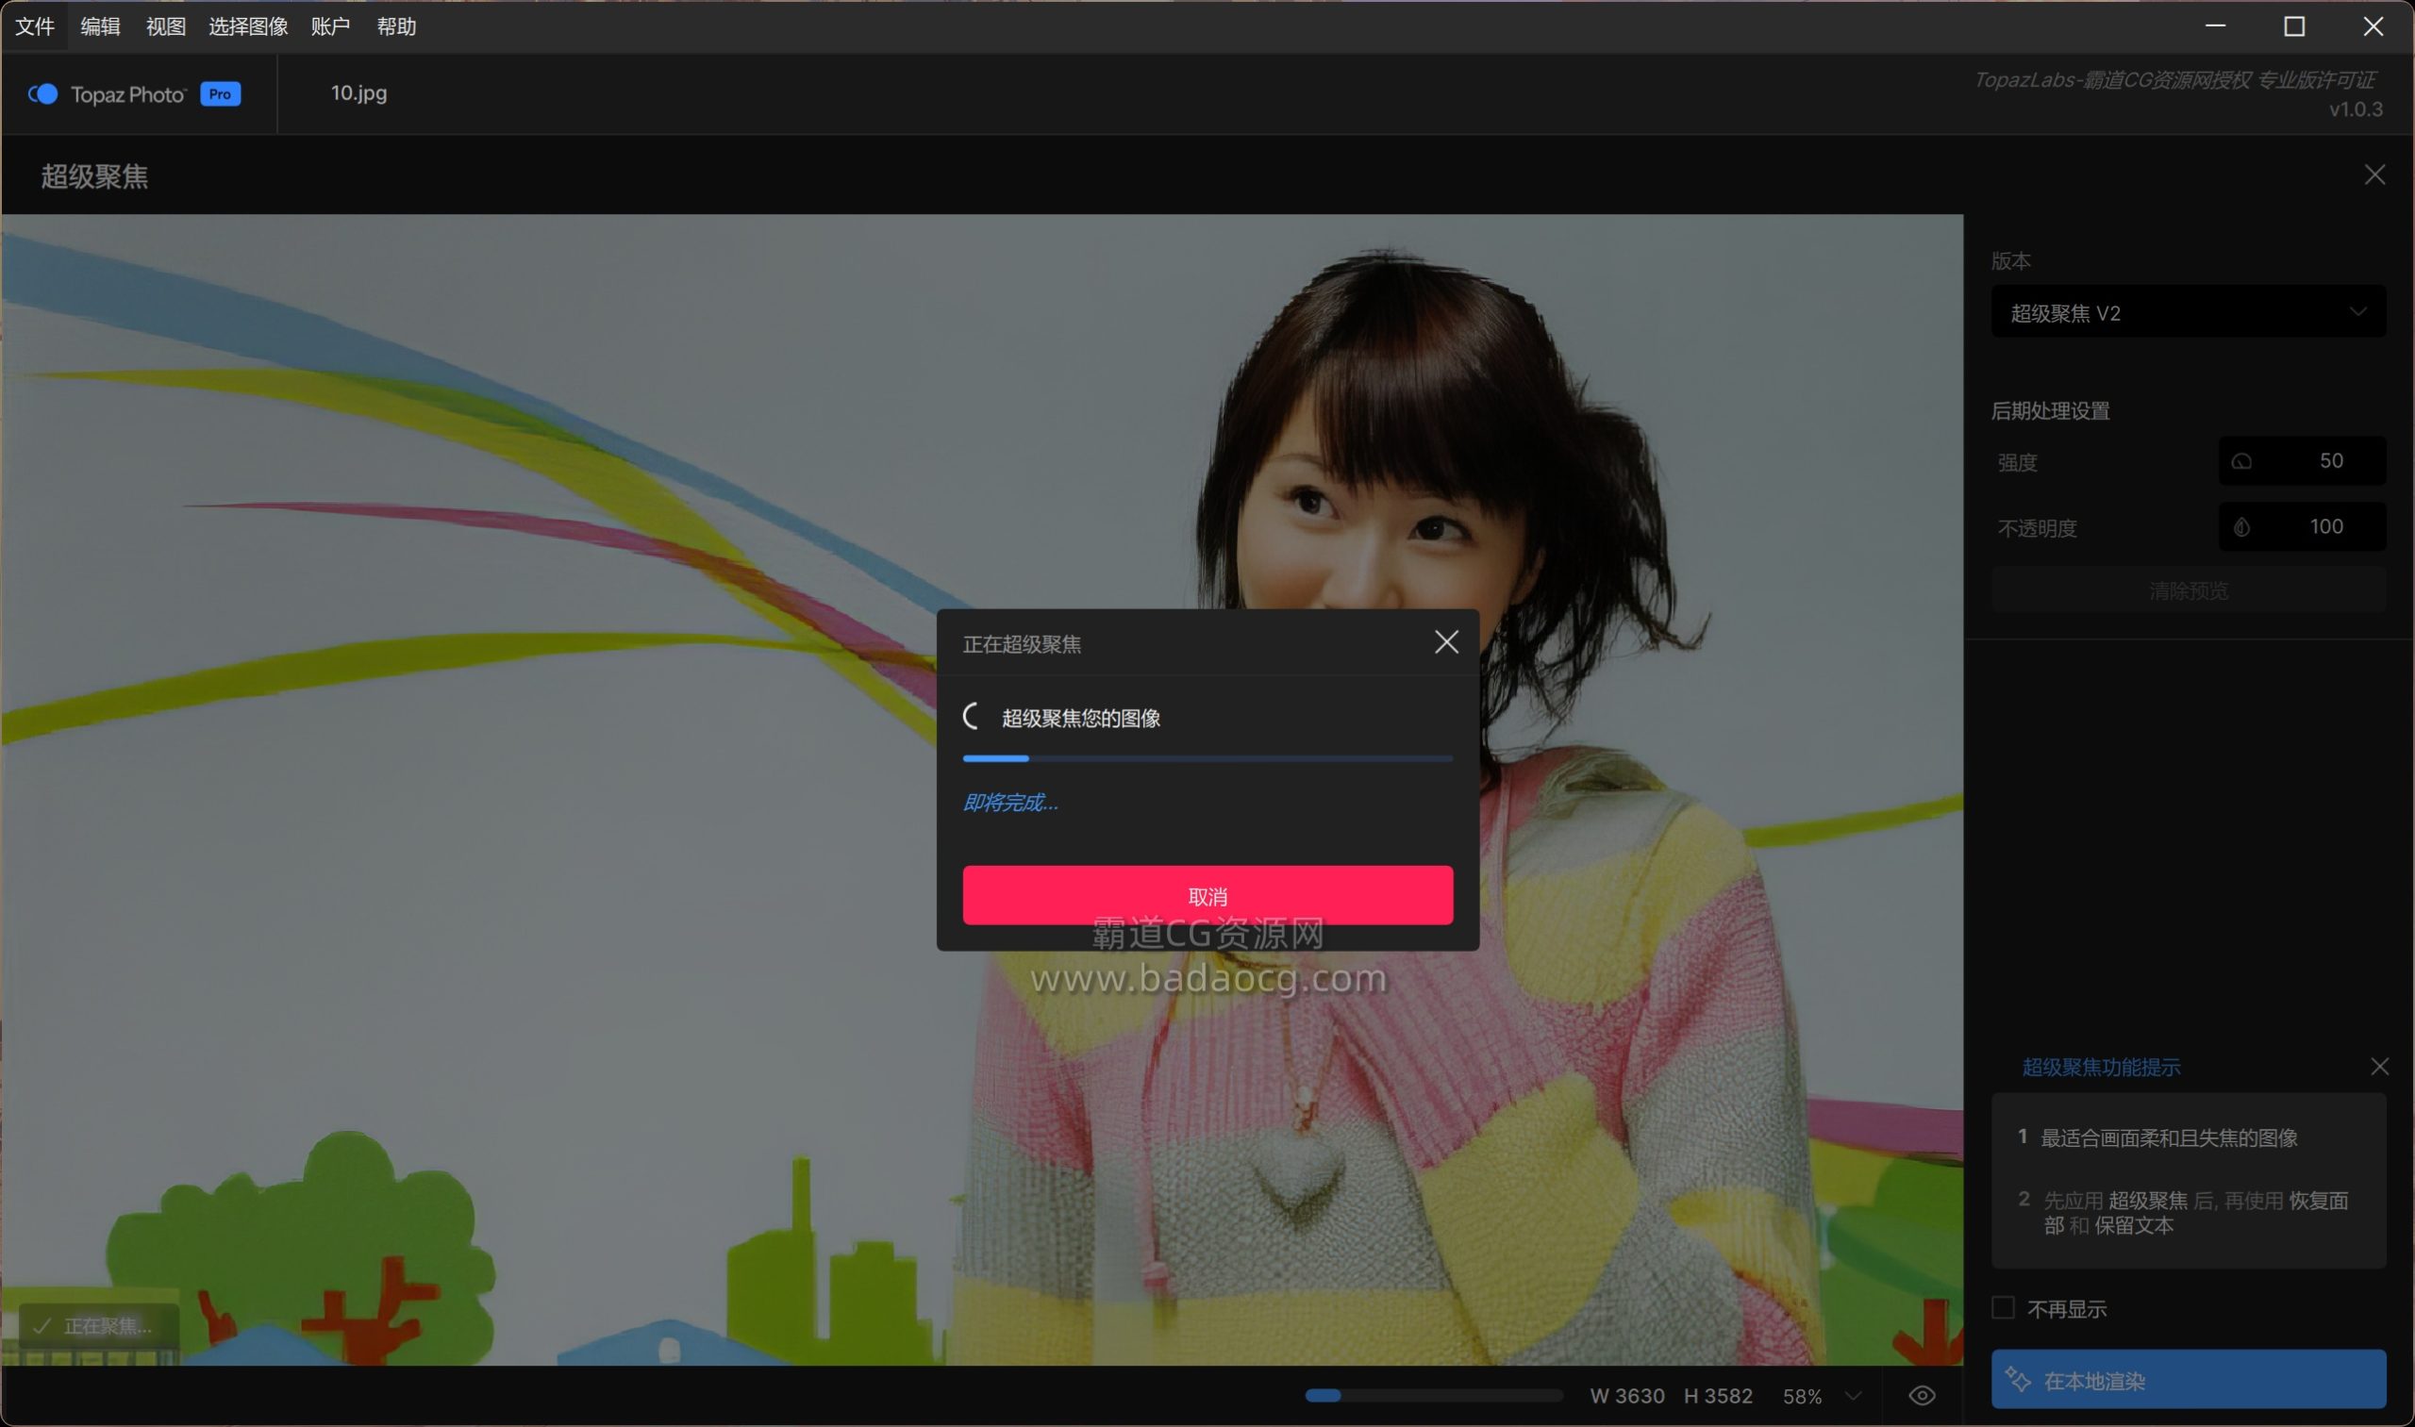Image resolution: width=2415 pixels, height=1427 pixels.
Task: Click the opacity 不透明度 droplet icon
Action: pos(2241,527)
